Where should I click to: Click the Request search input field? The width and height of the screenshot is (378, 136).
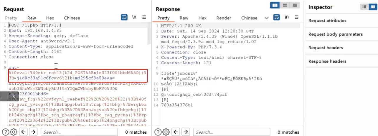tap(79, 132)
